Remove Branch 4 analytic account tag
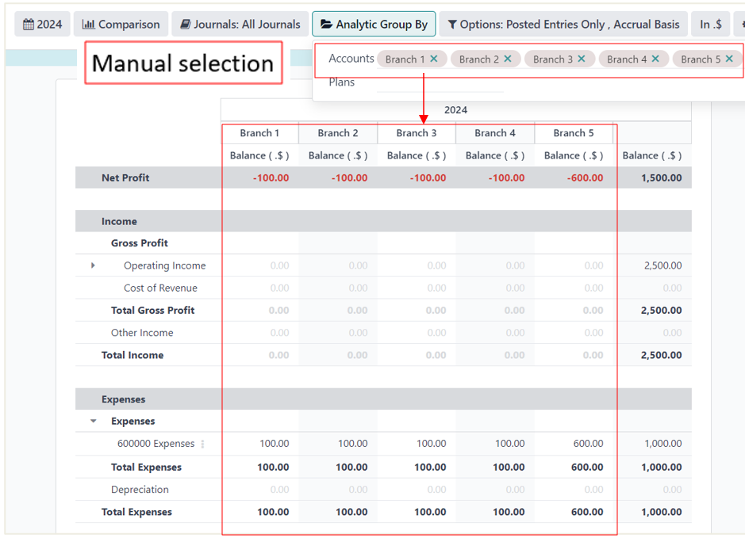The width and height of the screenshot is (745, 542). (x=655, y=59)
